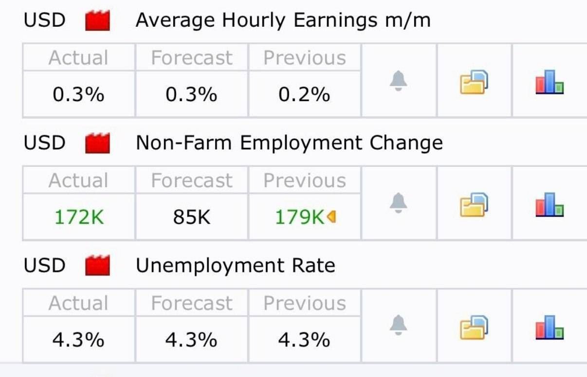Toggle alert bell for Non-Farm Employment Change
Image resolution: width=587 pixels, height=377 pixels.
398,204
